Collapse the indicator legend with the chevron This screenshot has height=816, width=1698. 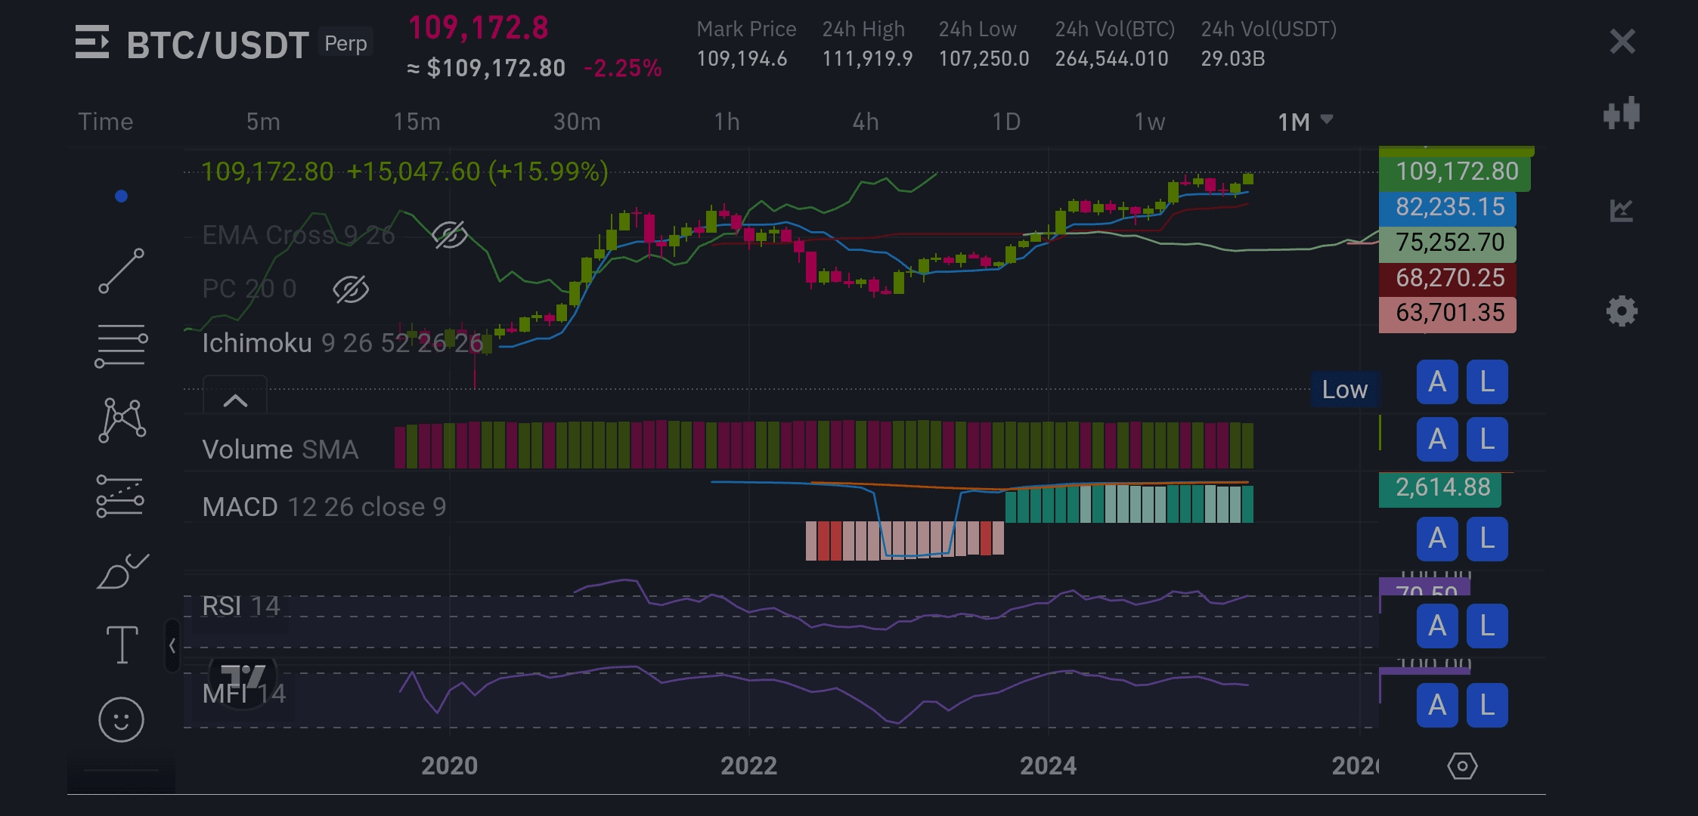(235, 400)
